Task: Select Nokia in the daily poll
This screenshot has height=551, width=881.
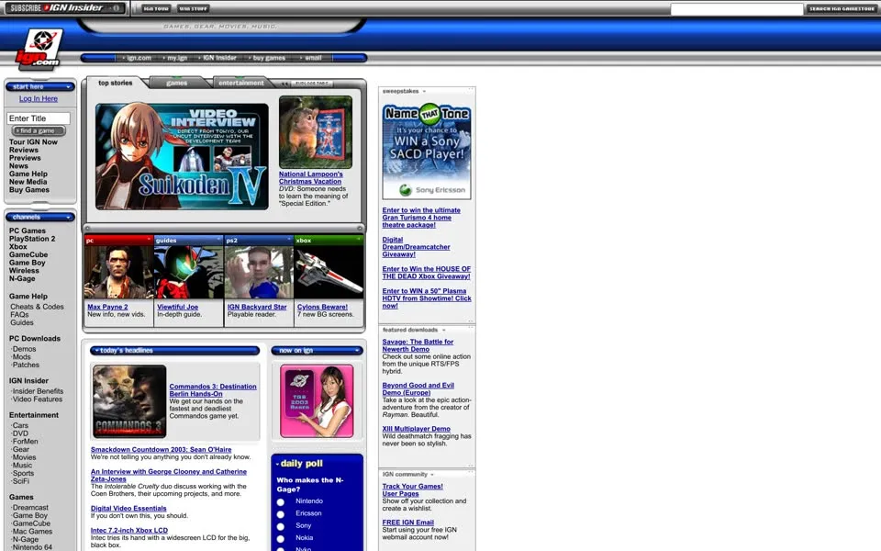Action: tap(281, 539)
